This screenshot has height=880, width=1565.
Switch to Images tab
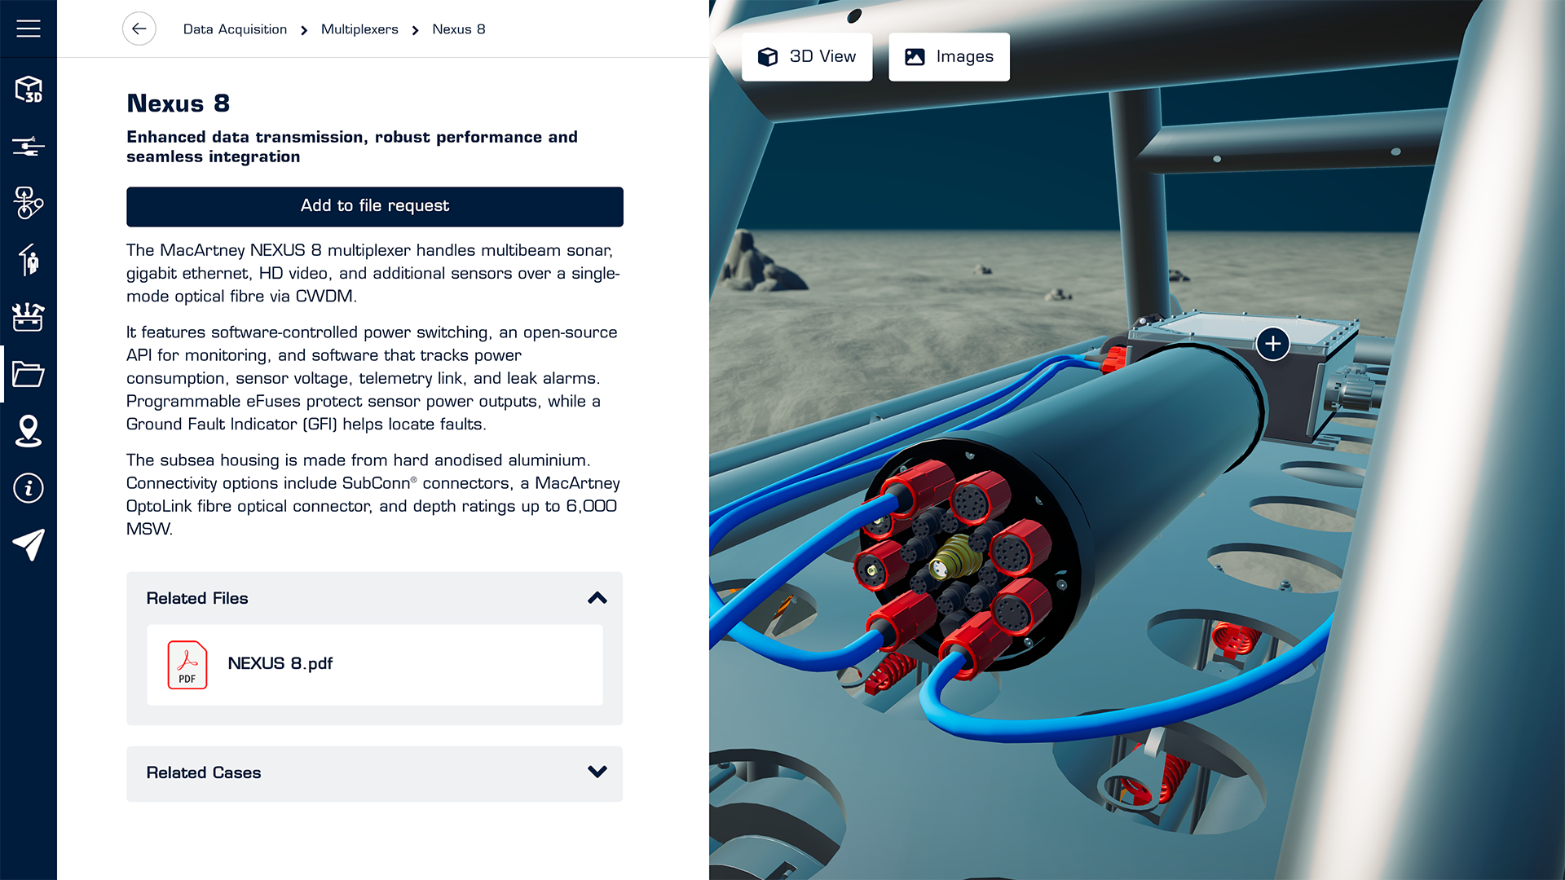tap(949, 56)
